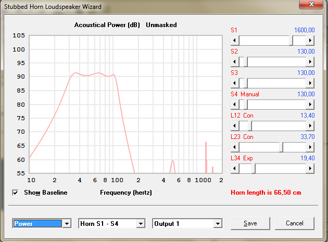
Task: Click the S1 value 1600,00
Action: tap(305, 30)
